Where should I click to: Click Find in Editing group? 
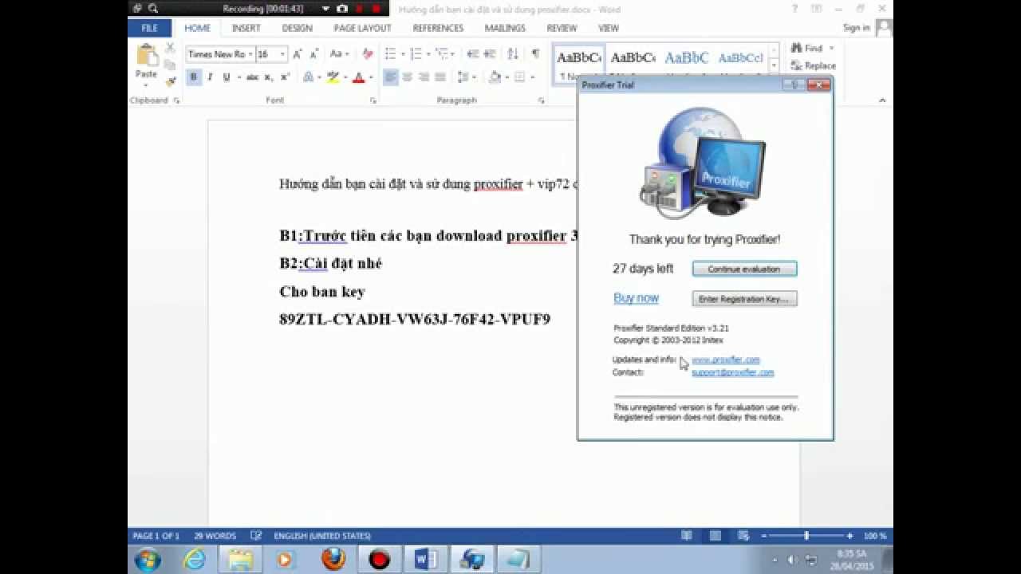(807, 48)
